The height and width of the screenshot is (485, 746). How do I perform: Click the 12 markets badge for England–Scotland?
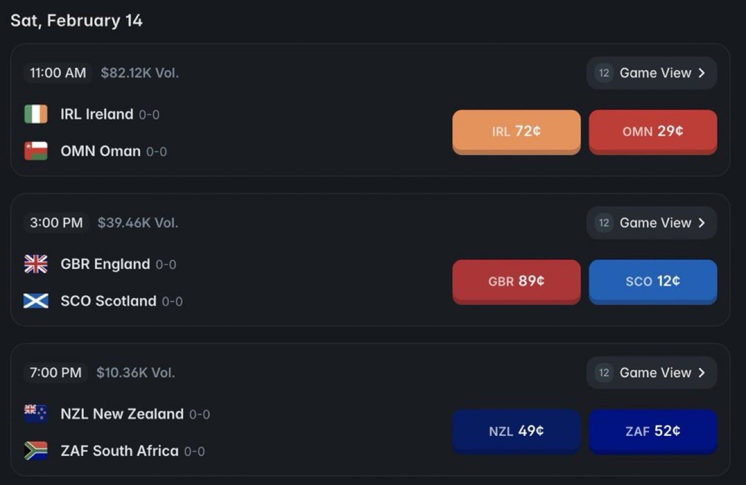604,223
